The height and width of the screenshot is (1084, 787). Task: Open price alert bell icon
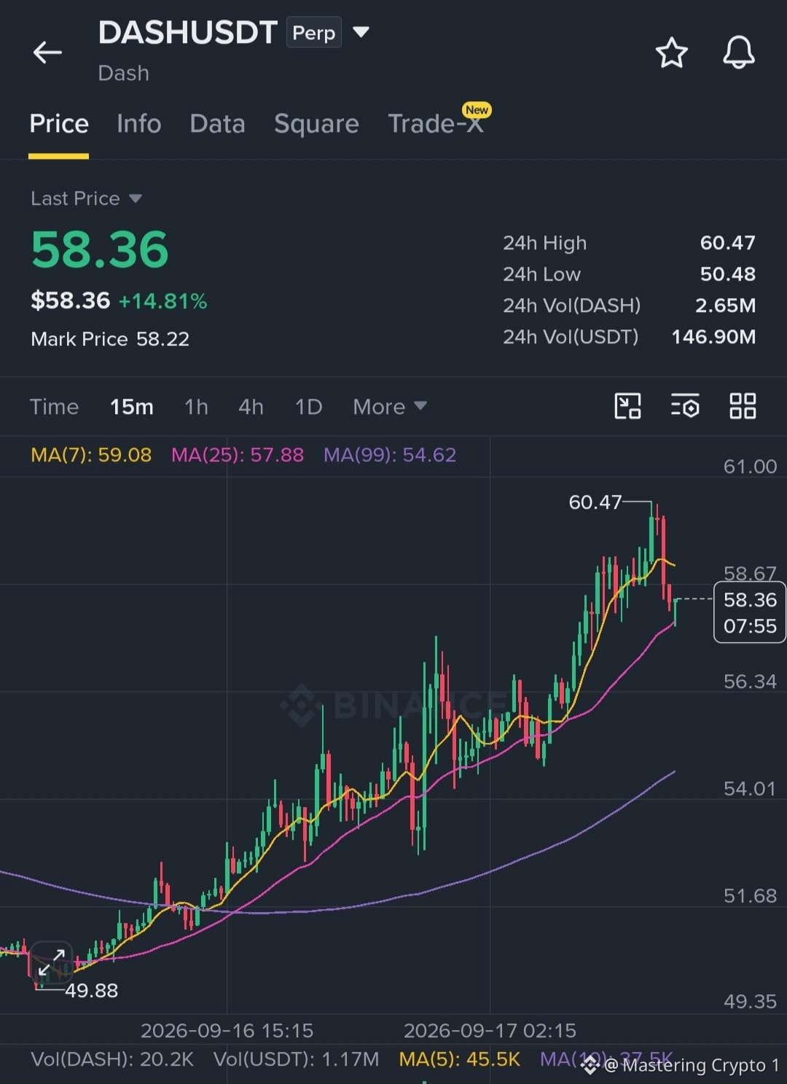click(x=738, y=52)
